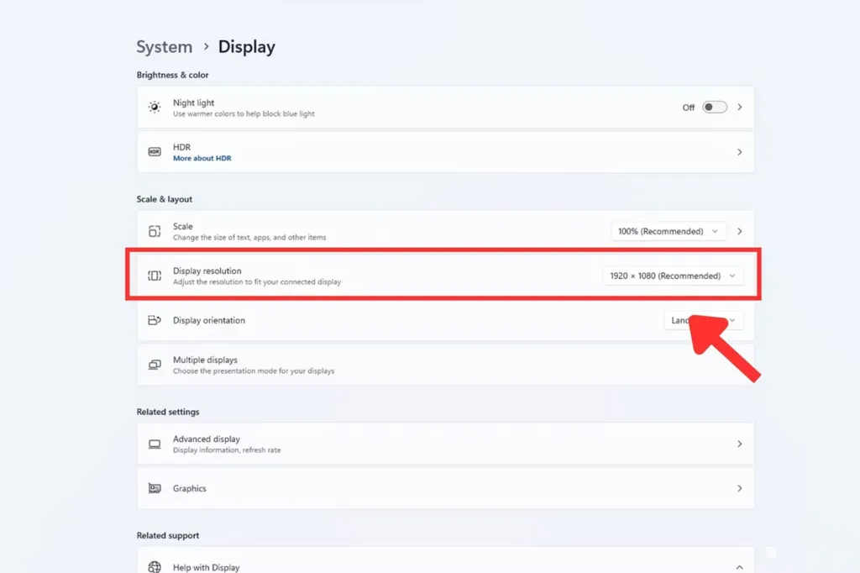
Task: Click the Scale row icon
Action: click(x=155, y=232)
